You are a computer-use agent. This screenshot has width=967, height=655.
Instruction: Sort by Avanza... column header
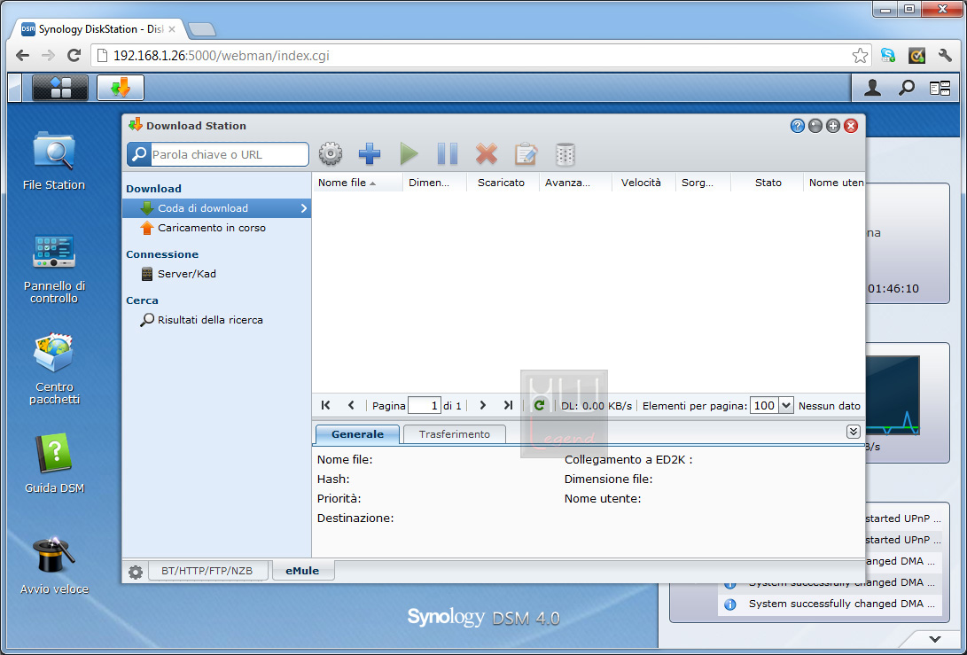click(575, 183)
